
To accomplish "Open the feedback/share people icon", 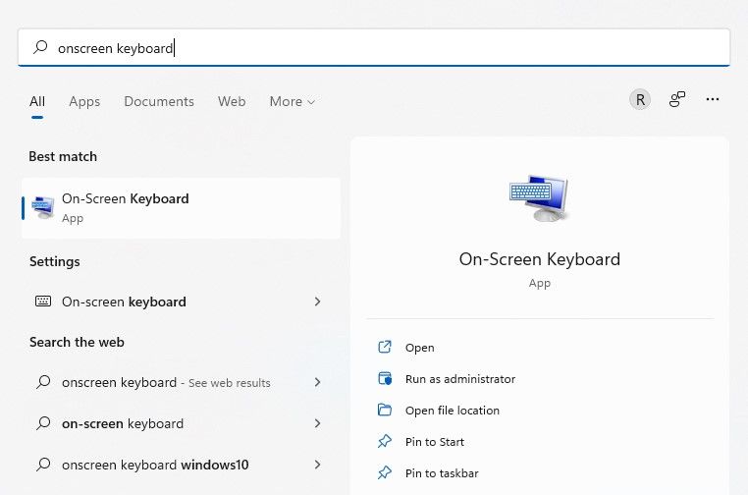I will 676,99.
